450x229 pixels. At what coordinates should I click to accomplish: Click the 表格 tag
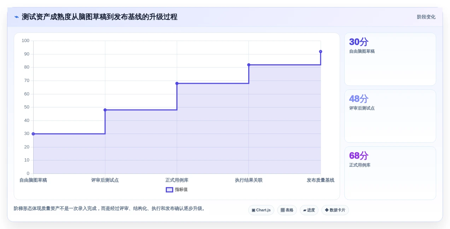point(287,210)
